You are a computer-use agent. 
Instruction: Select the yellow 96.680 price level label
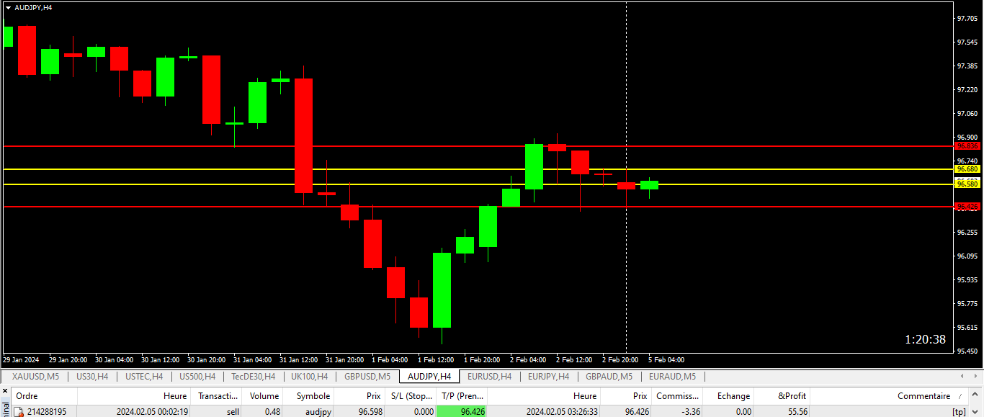tap(967, 169)
